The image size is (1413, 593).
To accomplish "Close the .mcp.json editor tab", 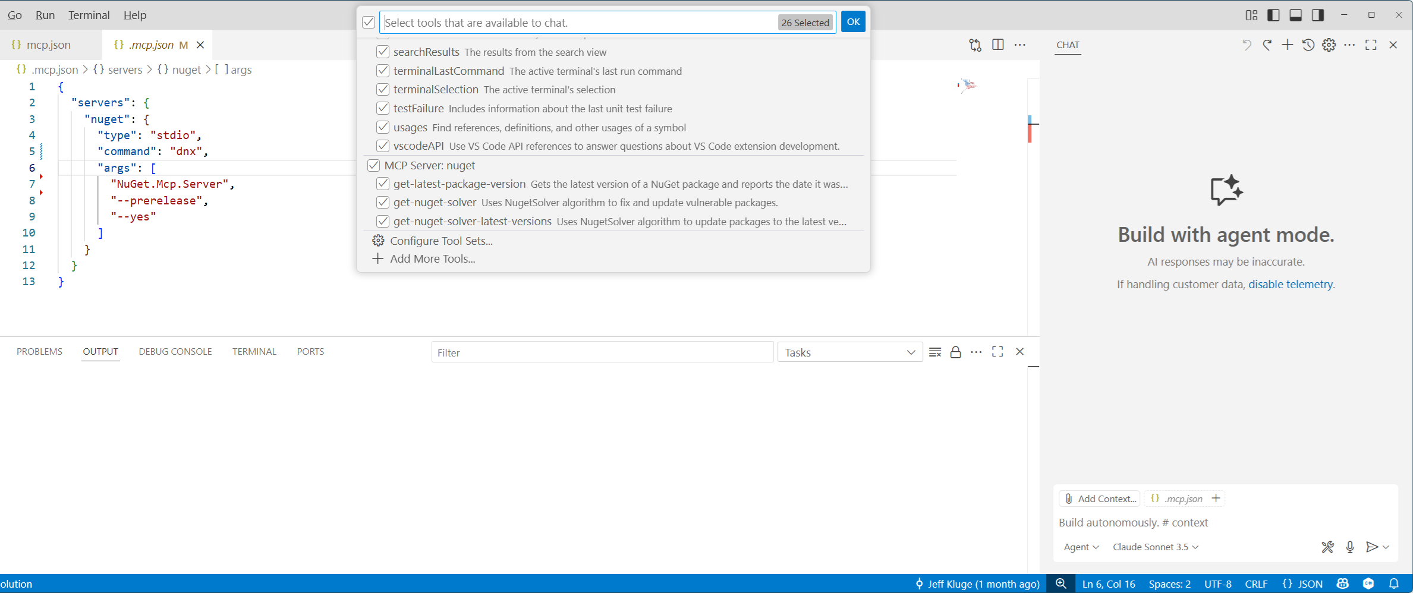I will [x=200, y=45].
